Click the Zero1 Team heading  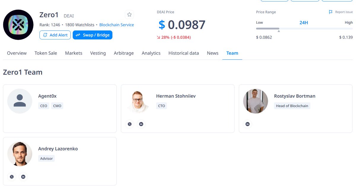click(x=23, y=72)
